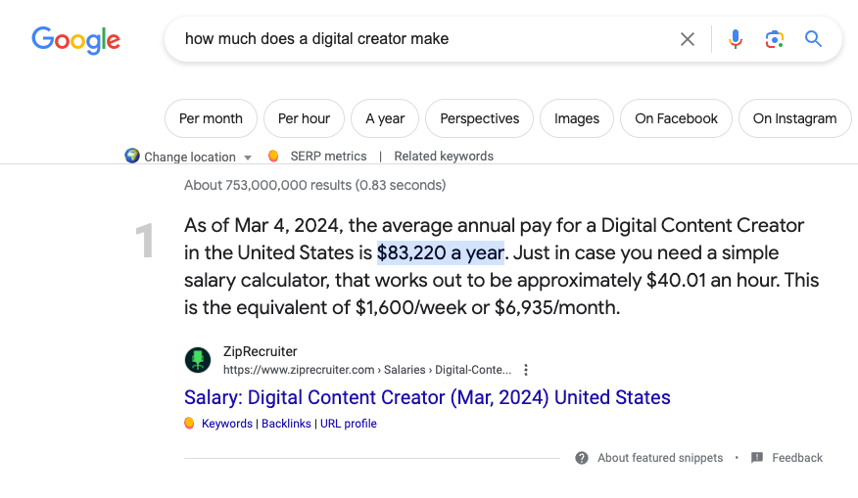Screen dimensions: 858x498
Task: Open URL profile link
Action: pos(348,424)
